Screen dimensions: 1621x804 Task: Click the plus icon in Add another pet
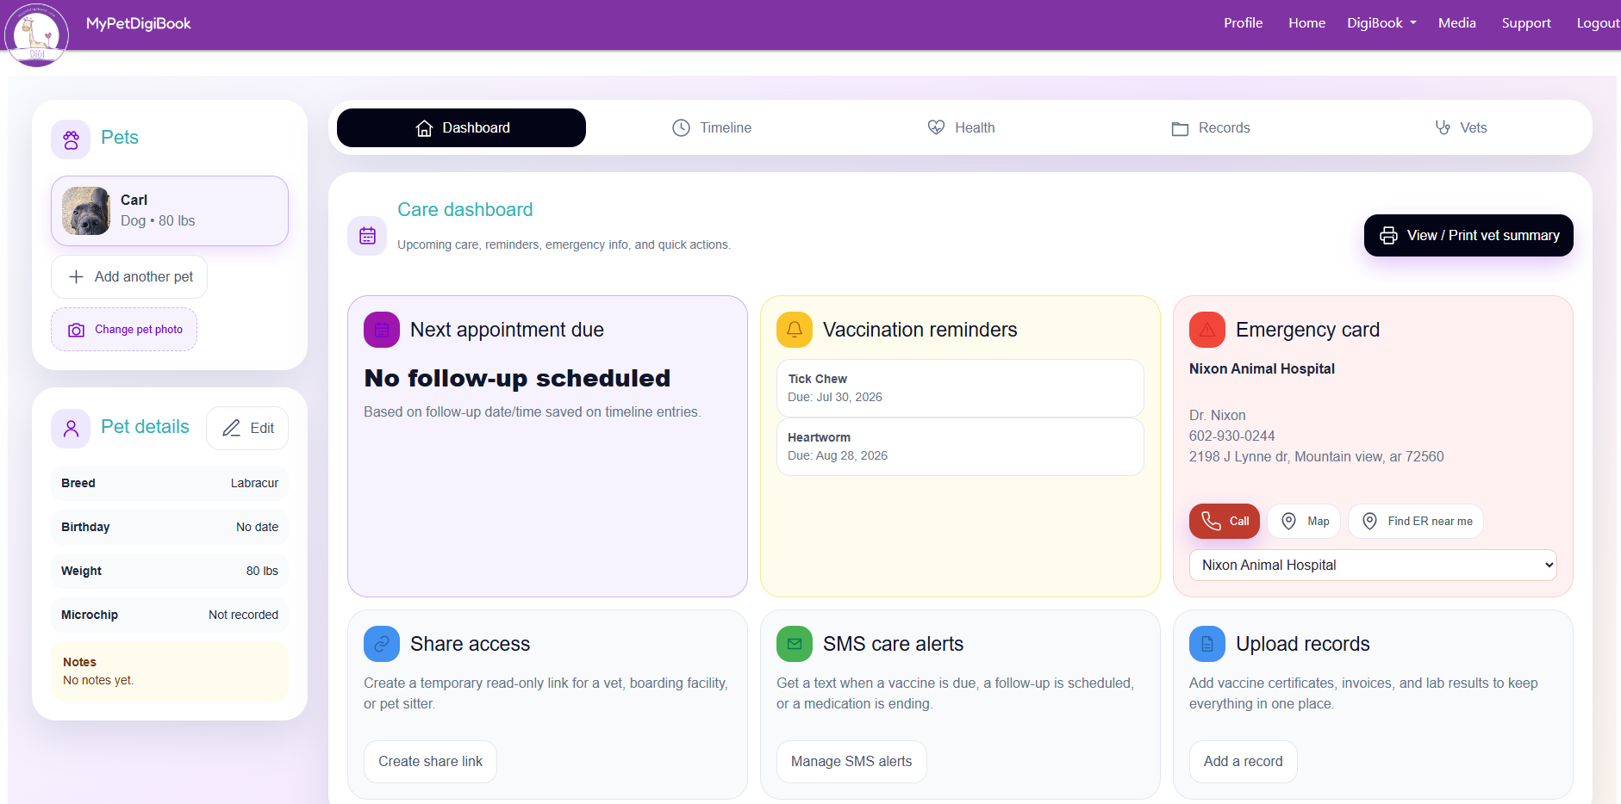click(x=76, y=277)
